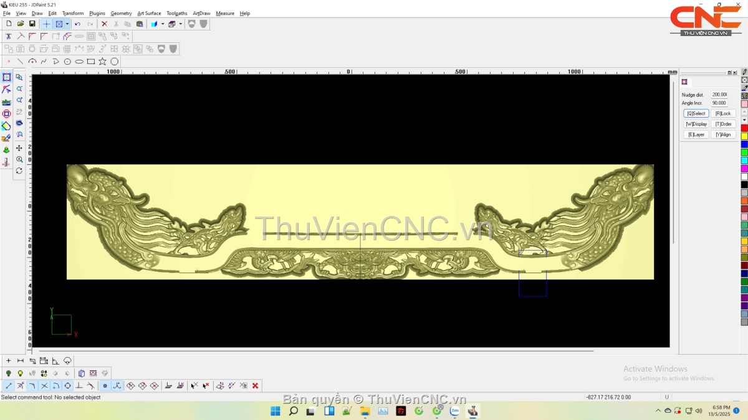Toggle the tangent snap button

pos(92,386)
